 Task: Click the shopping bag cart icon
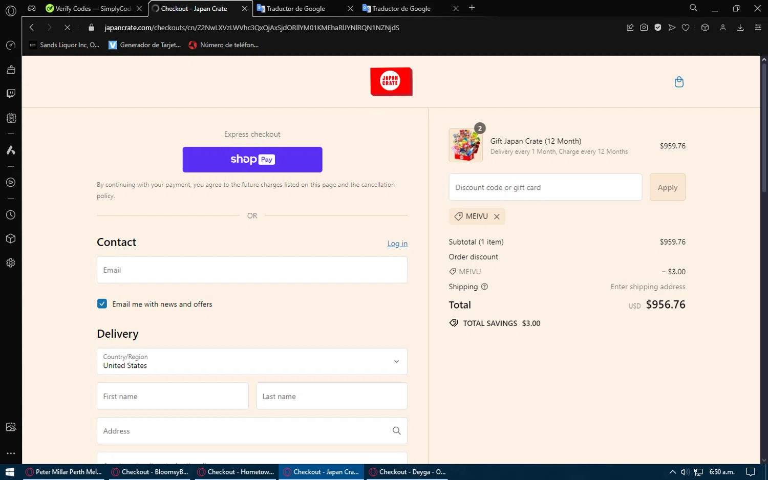pyautogui.click(x=679, y=82)
